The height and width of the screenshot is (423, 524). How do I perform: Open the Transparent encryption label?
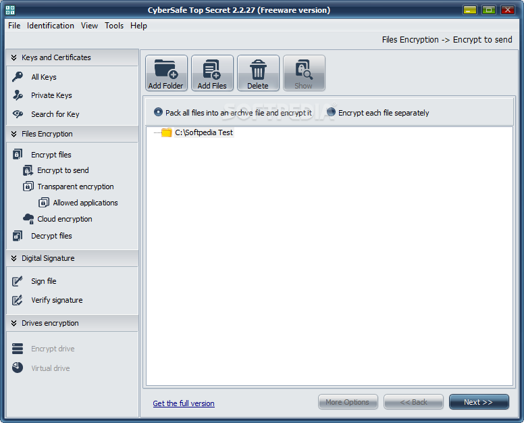tap(75, 186)
